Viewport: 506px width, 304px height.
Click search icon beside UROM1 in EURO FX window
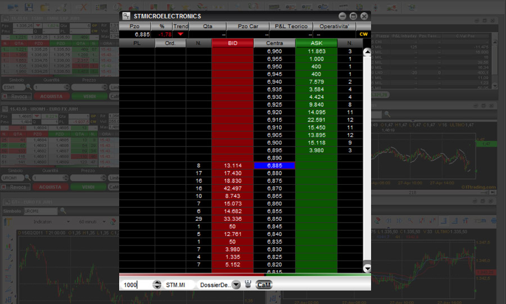click(x=28, y=178)
